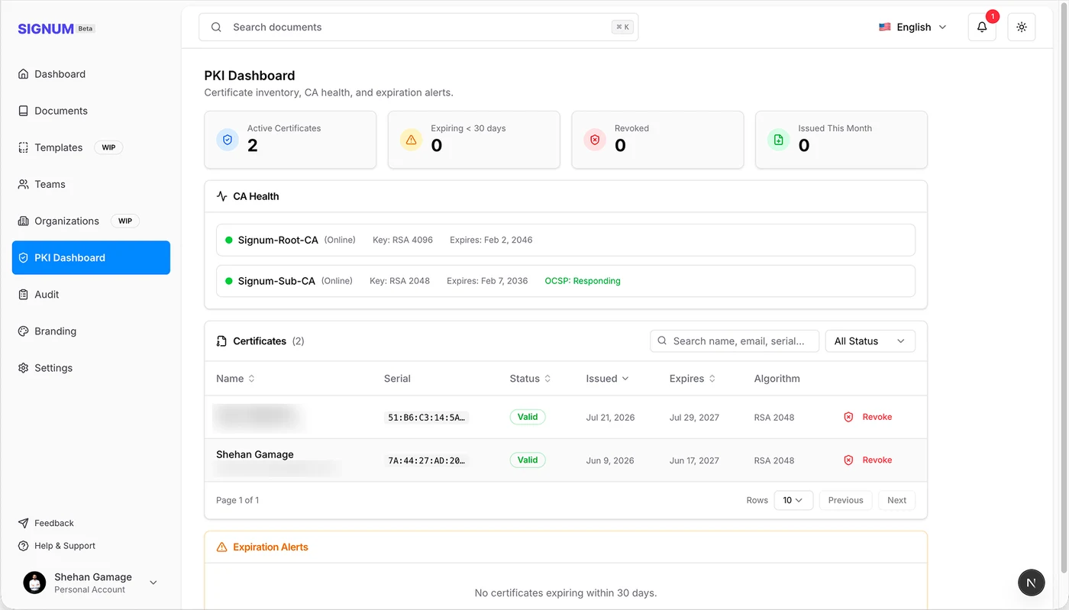Click the Settings gear icon in sidebar

(23, 368)
